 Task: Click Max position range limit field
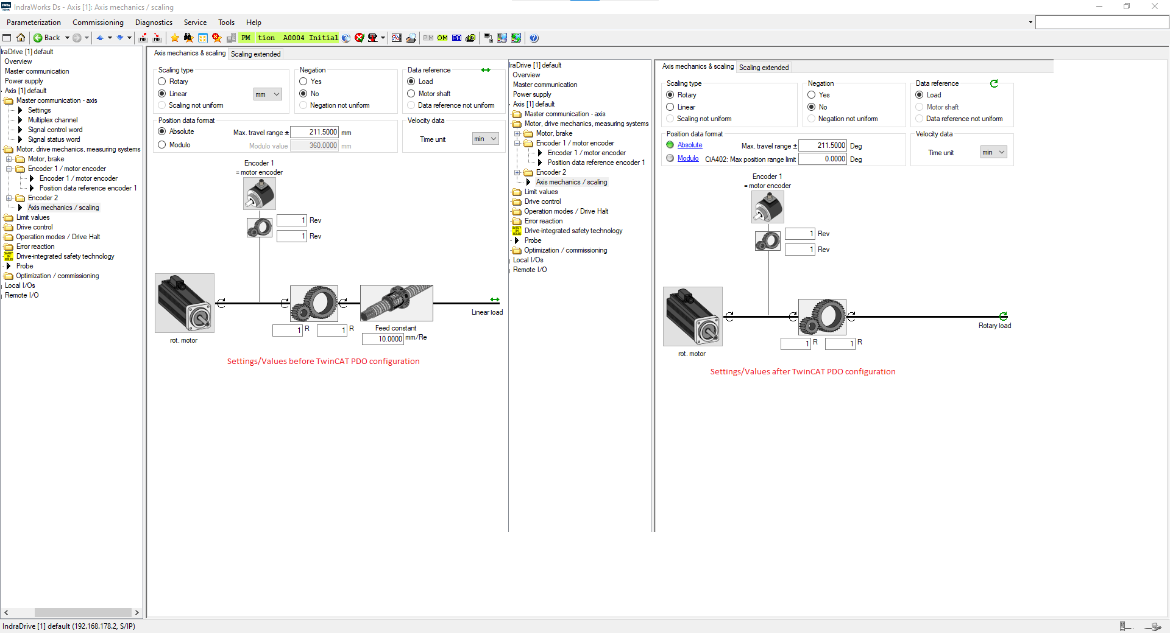click(x=823, y=159)
